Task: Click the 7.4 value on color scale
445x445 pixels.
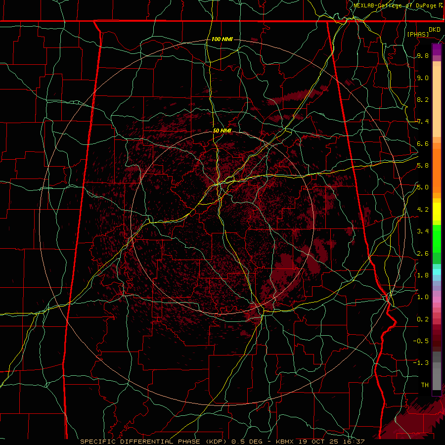Action: tap(423, 122)
